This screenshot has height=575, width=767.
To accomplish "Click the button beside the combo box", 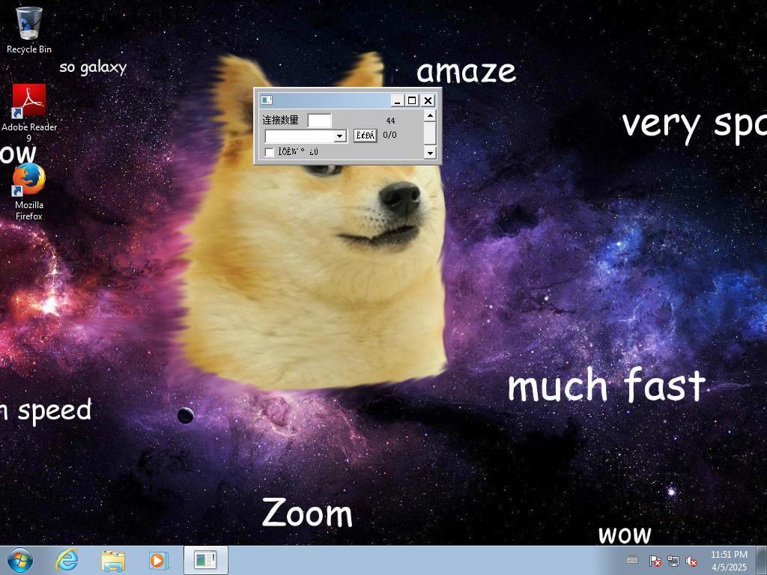I will point(366,136).
